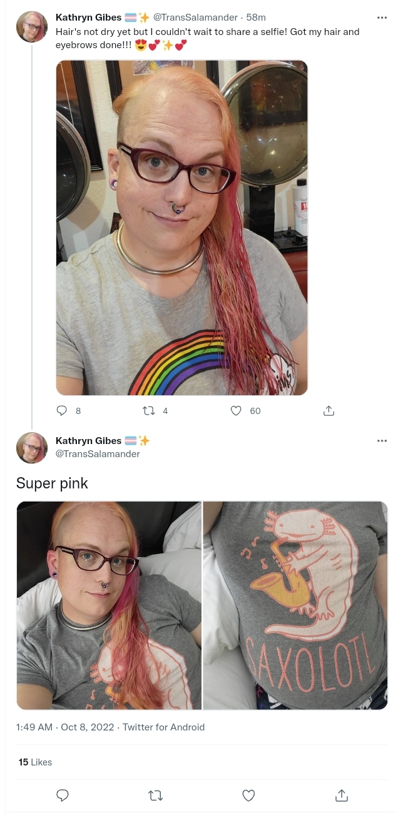
Task: Retweet the first tweet showing 4 retweets
Action: 149,411
